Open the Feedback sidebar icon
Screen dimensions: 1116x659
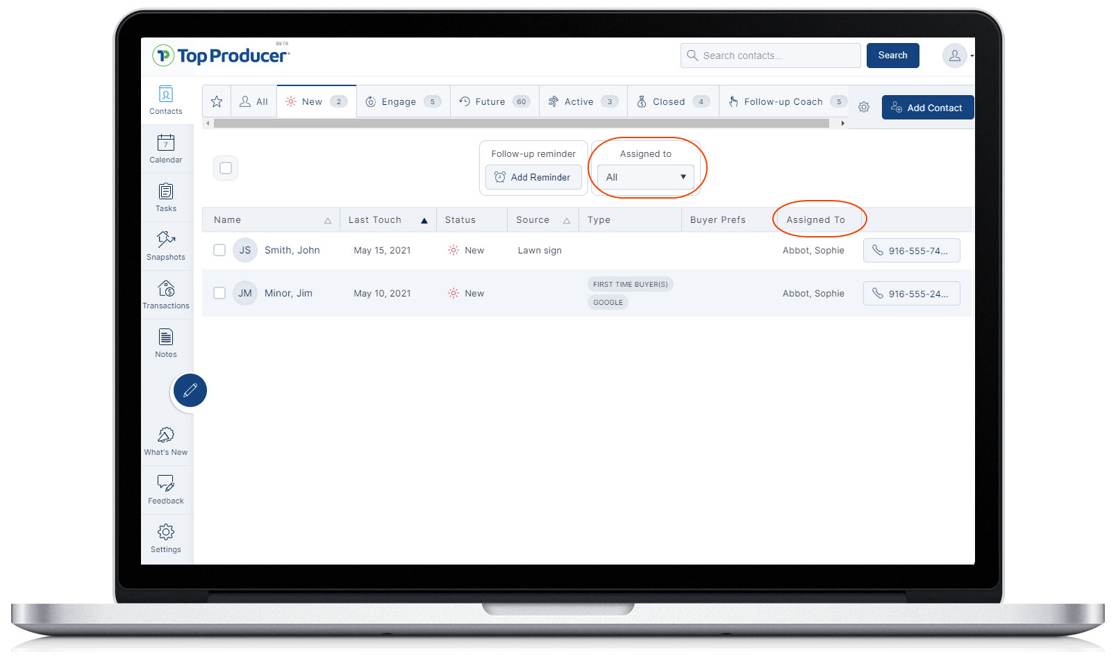[166, 490]
